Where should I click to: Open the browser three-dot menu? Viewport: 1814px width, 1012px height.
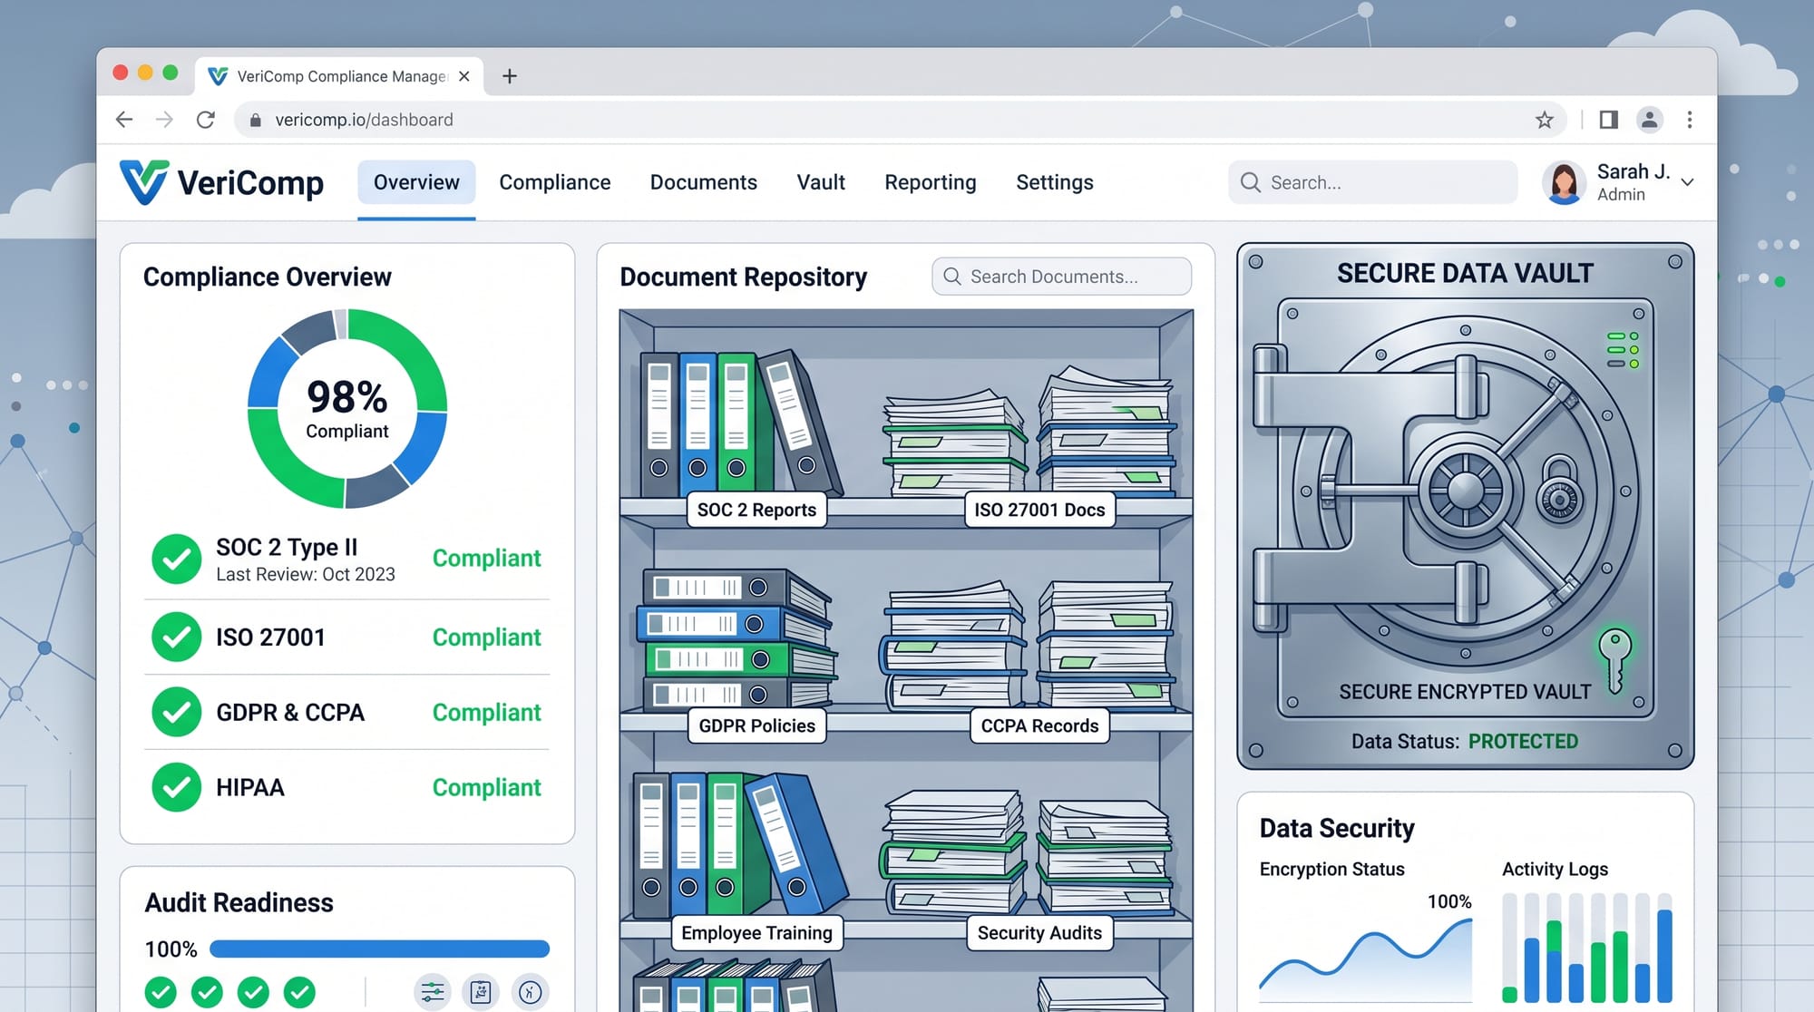tap(1690, 119)
